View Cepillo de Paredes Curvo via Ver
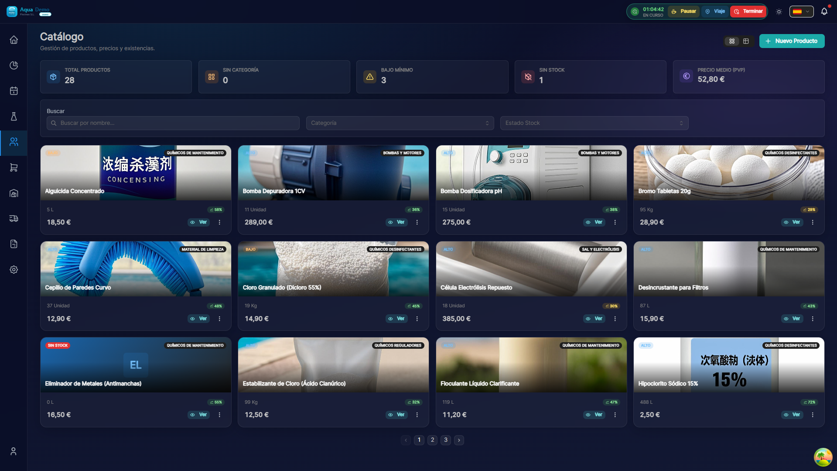Viewport: 837px width, 471px height. pyautogui.click(x=199, y=319)
